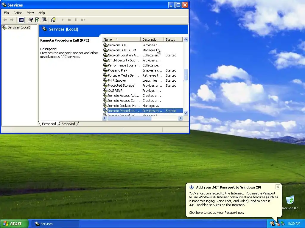Click the .NET Passport tray icon
This screenshot has width=305, height=228.
point(272,224)
